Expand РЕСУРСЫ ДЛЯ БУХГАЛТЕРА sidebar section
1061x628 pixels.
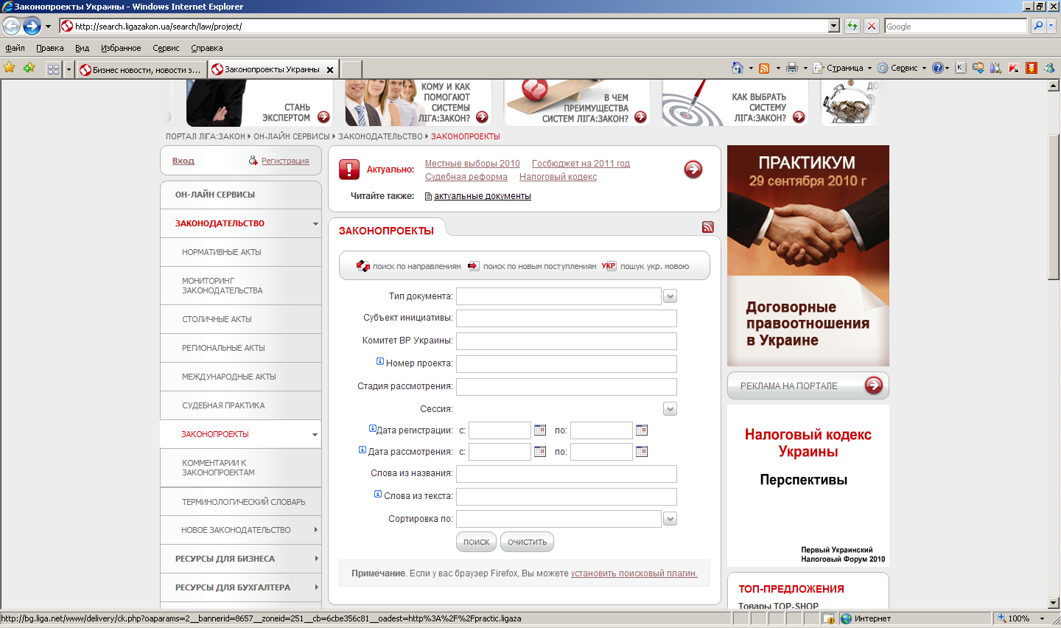[x=315, y=587]
